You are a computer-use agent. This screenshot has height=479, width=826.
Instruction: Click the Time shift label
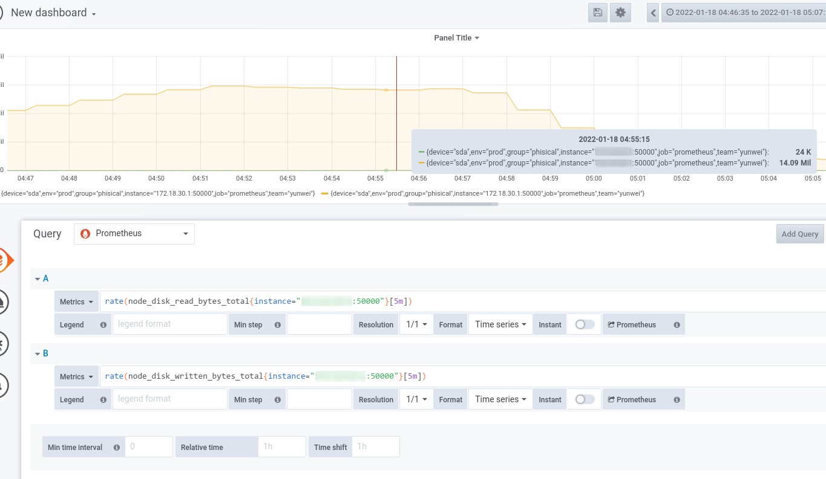click(x=330, y=448)
